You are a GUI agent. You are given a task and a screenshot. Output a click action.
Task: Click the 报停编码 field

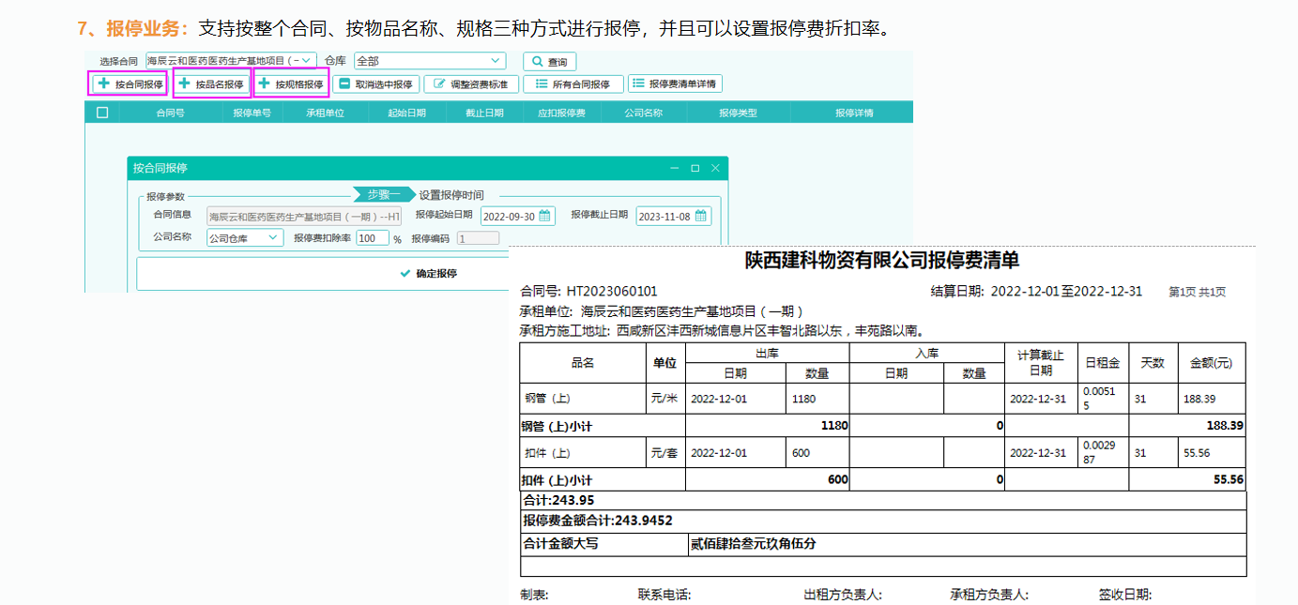(478, 238)
